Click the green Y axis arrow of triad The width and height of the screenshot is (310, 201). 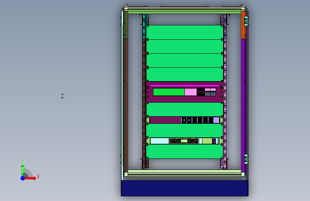(23, 170)
